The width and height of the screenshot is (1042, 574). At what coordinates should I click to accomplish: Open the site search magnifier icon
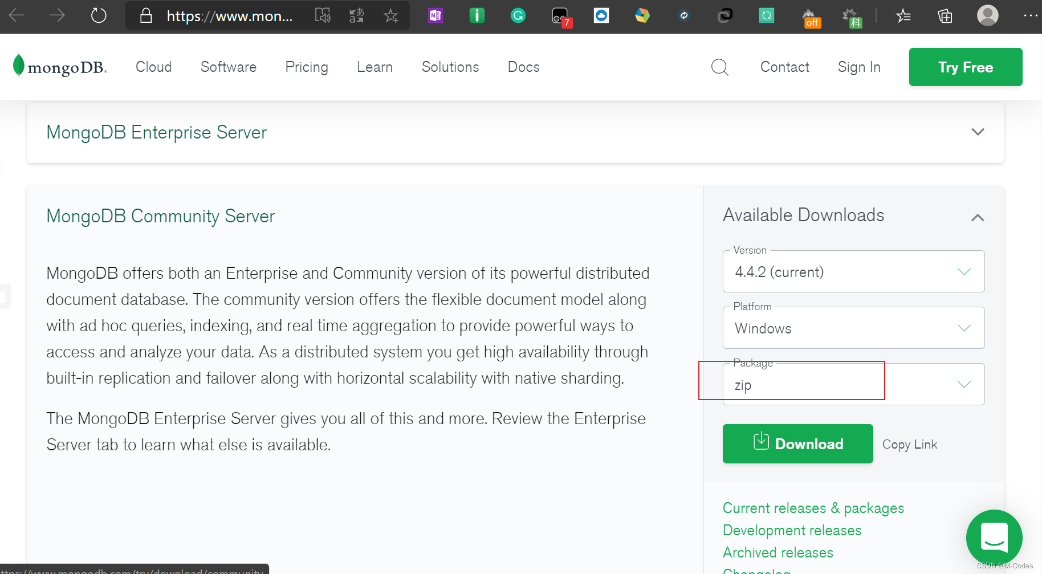pos(720,67)
